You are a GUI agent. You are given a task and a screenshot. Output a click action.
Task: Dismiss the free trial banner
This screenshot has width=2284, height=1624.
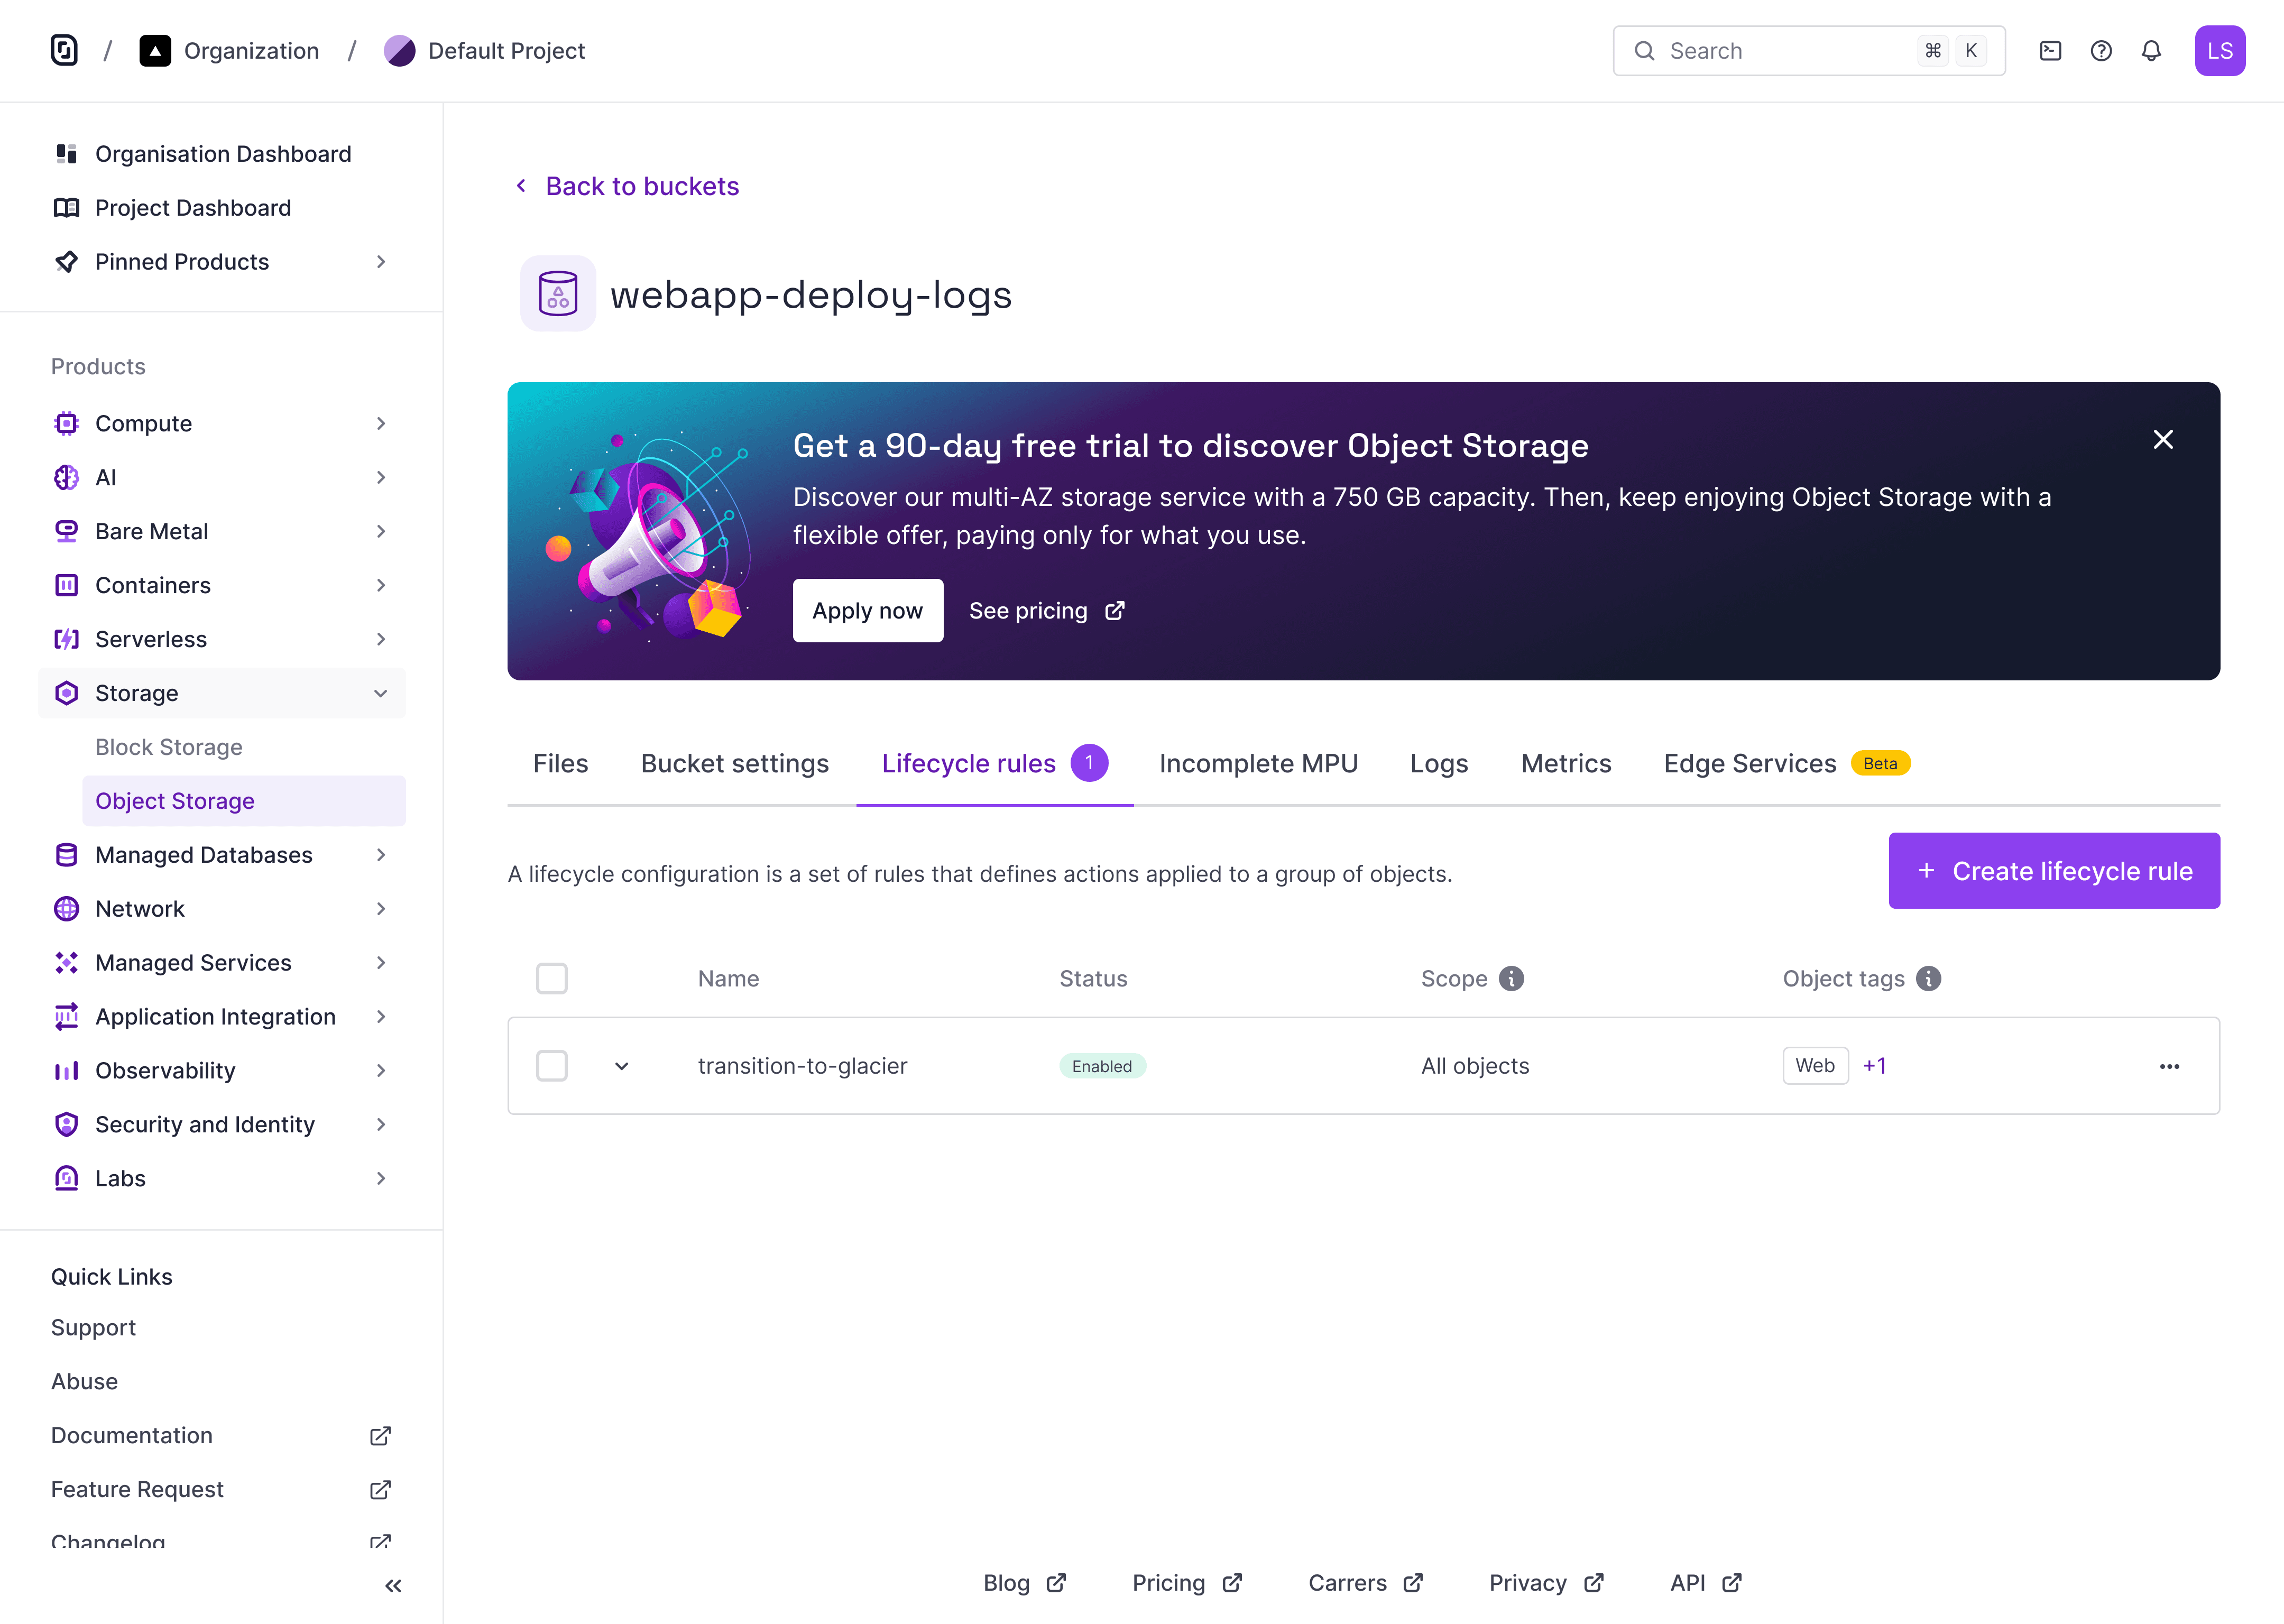click(2163, 439)
